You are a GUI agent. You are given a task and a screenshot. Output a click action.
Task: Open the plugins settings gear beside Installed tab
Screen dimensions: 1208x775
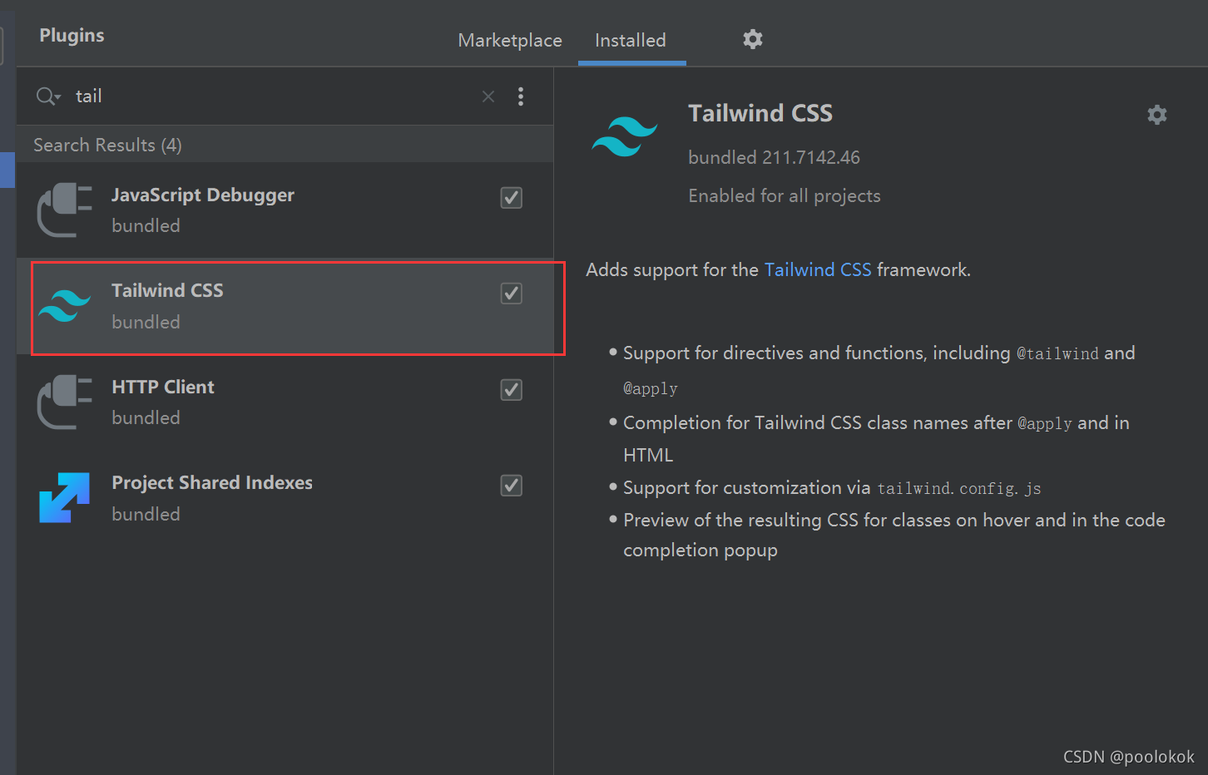[752, 38]
